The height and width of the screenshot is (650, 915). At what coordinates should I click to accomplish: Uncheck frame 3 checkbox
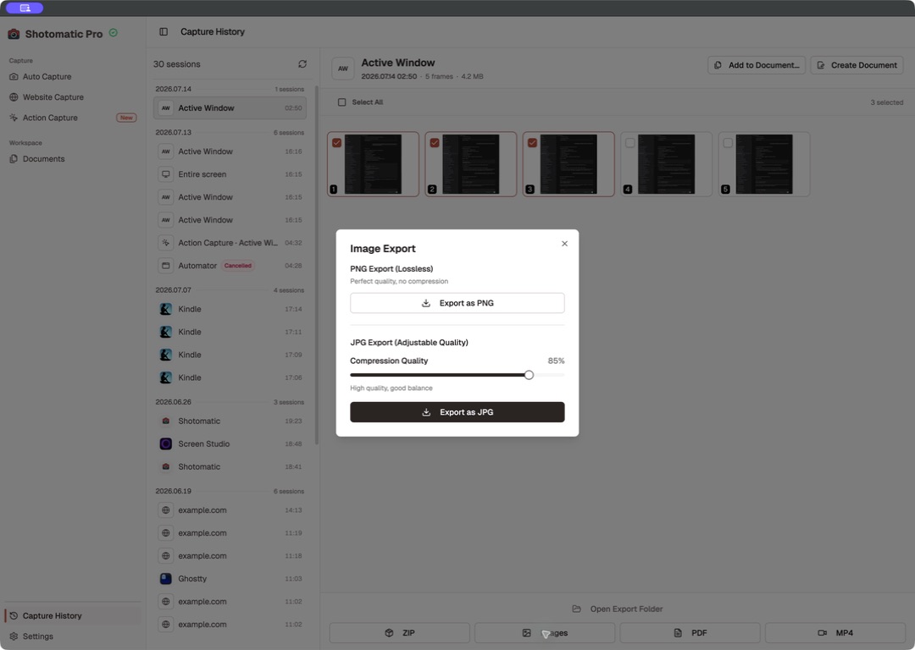point(532,143)
